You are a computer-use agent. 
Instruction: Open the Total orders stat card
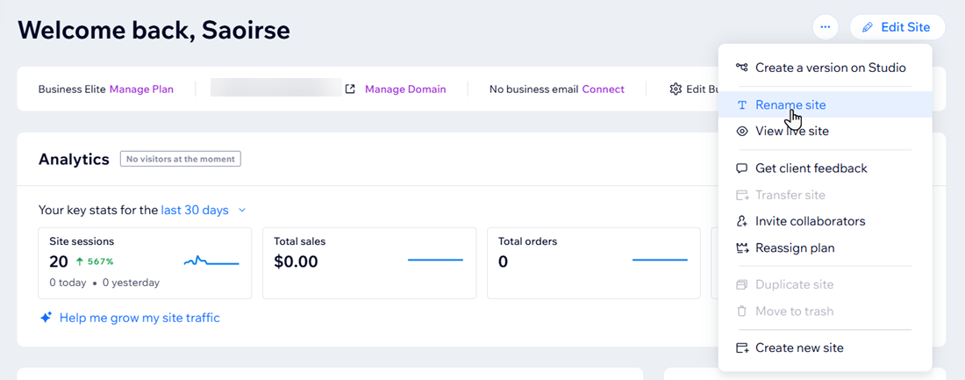pos(594,263)
